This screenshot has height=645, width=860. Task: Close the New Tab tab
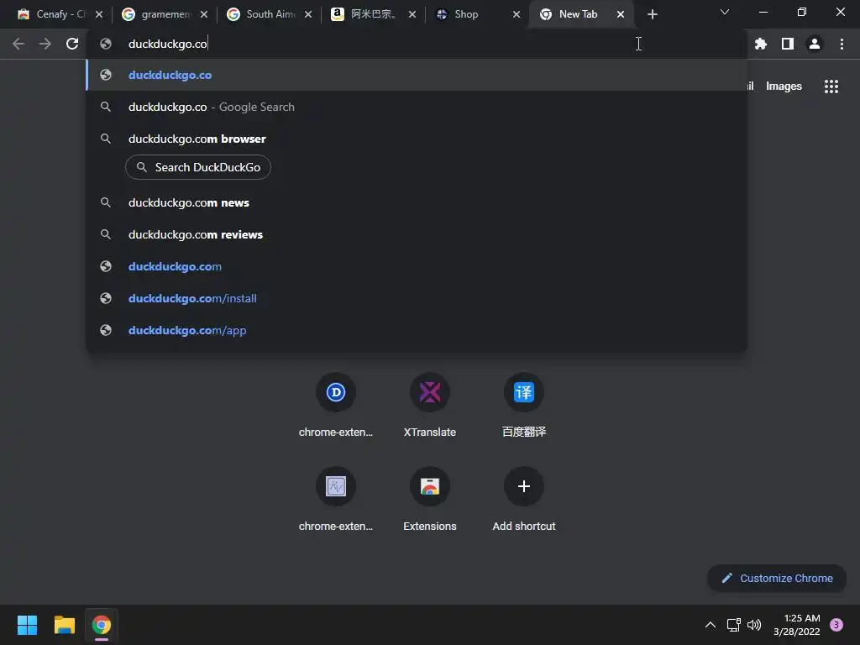click(621, 14)
